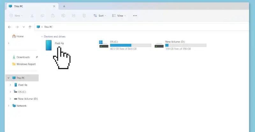Select Pixel 4a in sidebar tree
This screenshot has height=132, width=255.
pos(21,85)
